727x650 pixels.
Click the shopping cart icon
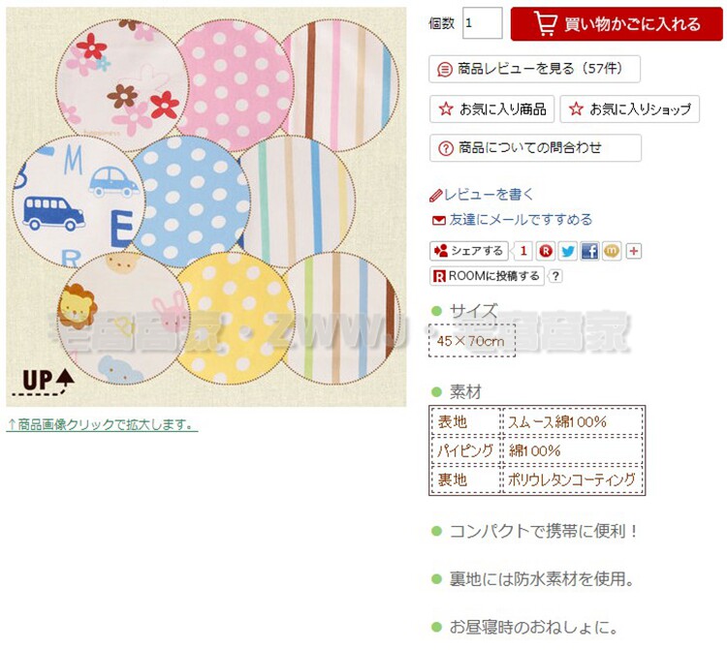pos(546,23)
